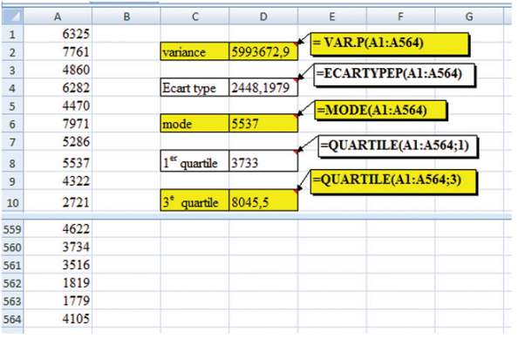Click cell containing 4105
518x346 pixels.
[x=58, y=319]
